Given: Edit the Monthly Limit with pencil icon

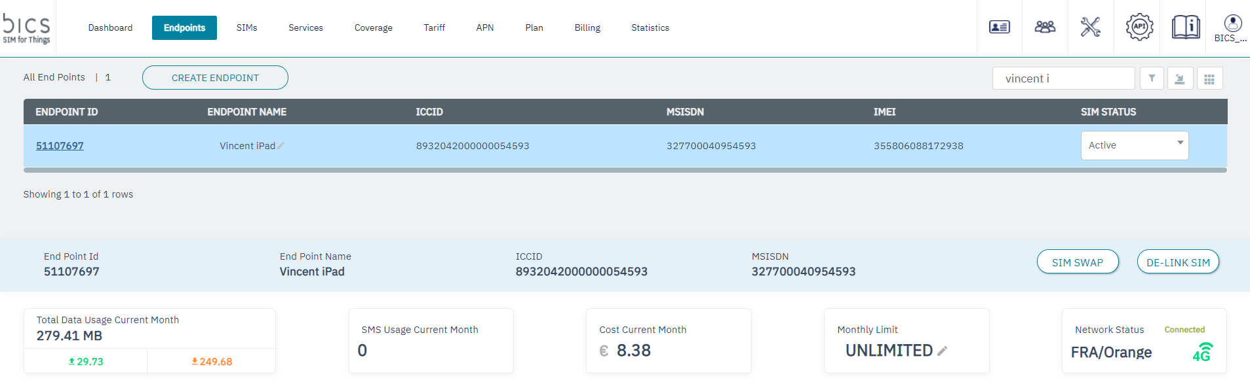Looking at the screenshot, I should (x=943, y=351).
